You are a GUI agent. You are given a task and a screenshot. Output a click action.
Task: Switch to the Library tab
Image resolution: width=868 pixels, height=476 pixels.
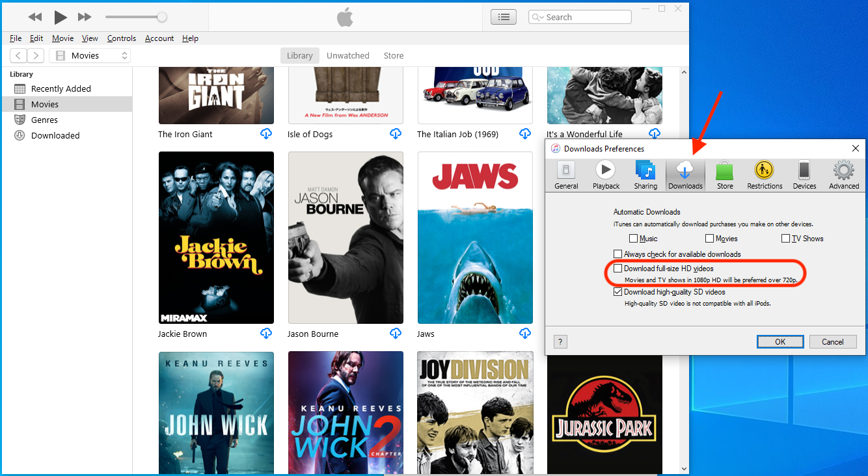300,56
